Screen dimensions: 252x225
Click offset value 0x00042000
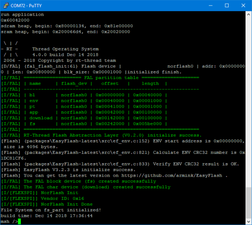pyautogui.click(x=110, y=112)
